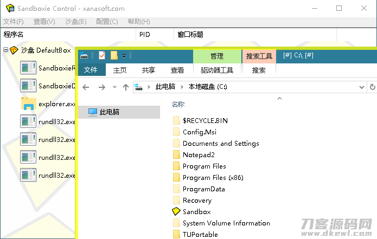Screen dimensions: 377x239
Task: Click the Sandboxie Control title bar icon
Action: pos(10,8)
